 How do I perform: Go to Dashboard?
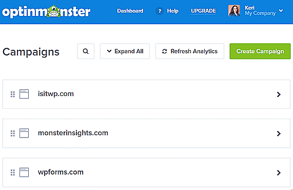[x=130, y=11]
